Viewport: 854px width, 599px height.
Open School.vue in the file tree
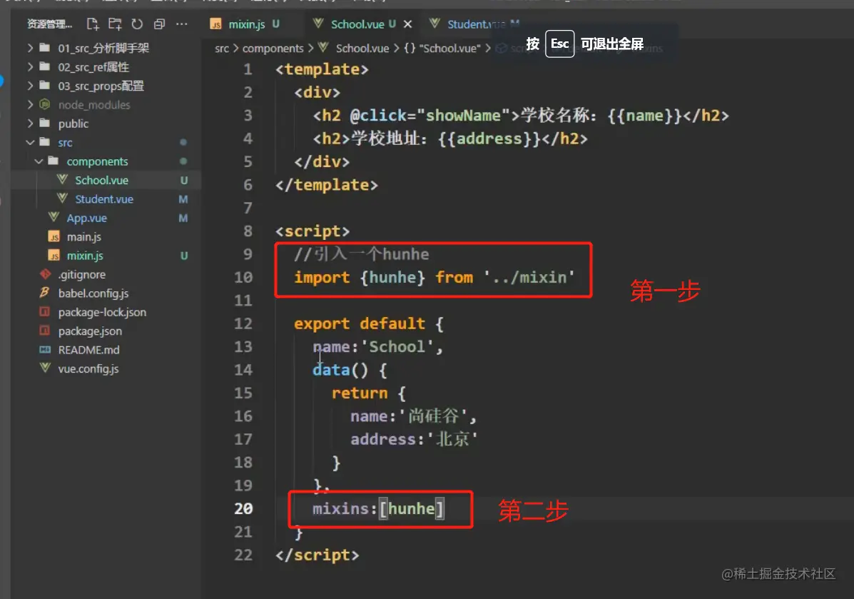tap(102, 181)
